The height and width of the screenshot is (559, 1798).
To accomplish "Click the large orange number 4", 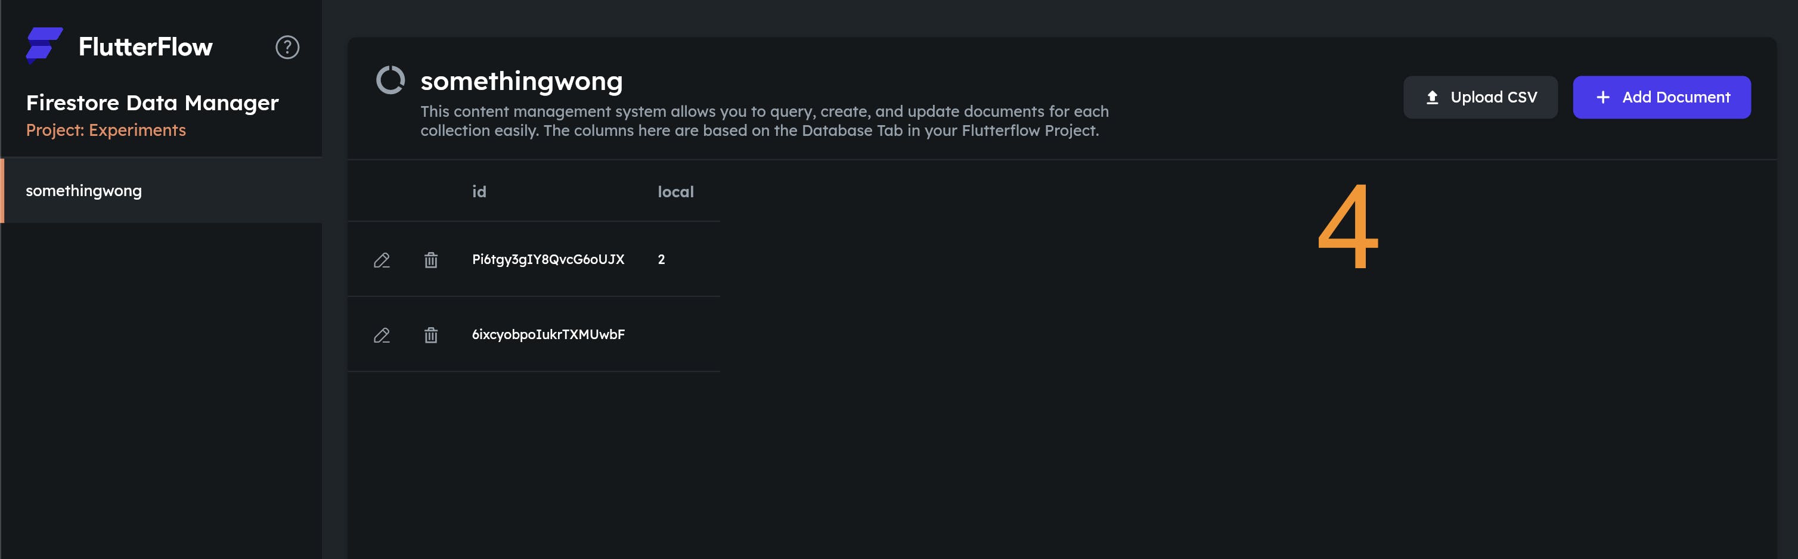I will [x=1347, y=227].
